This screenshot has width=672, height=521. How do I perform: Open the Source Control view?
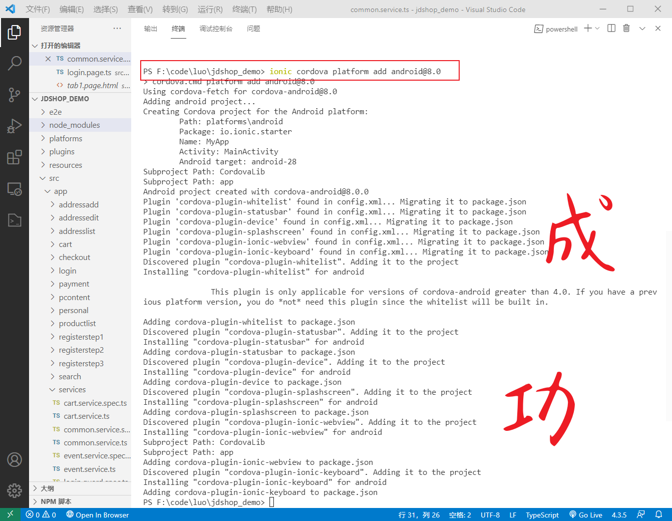(15, 95)
